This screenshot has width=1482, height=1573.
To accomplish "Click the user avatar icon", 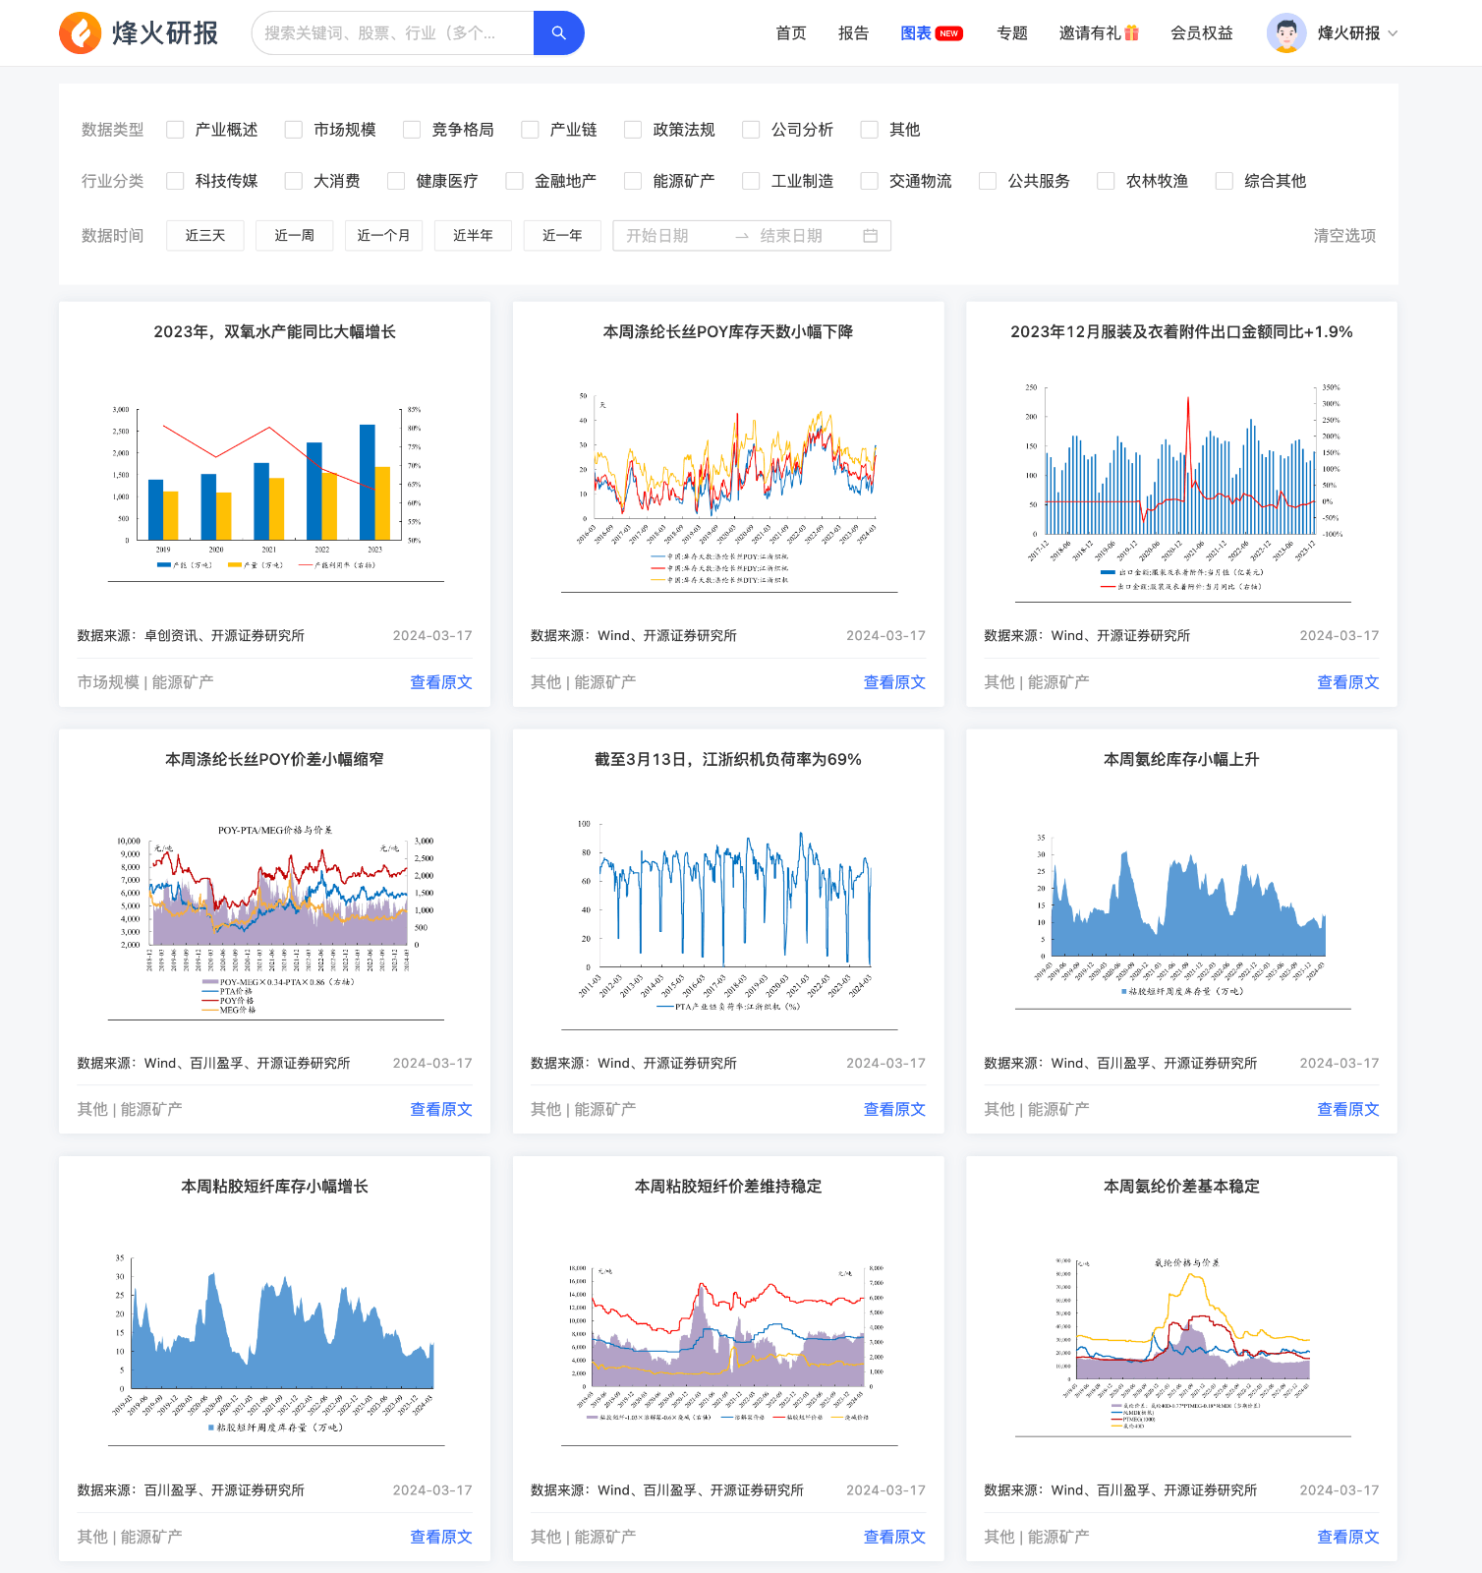I will click(1285, 33).
